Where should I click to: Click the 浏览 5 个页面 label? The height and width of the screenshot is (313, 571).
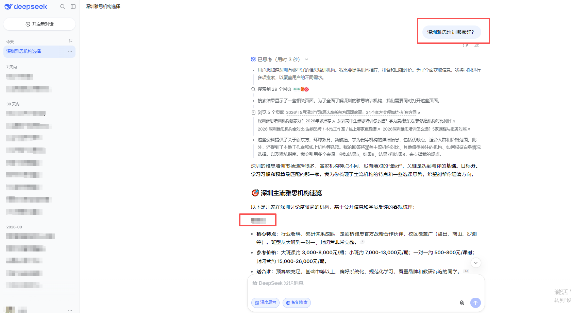pyautogui.click(x=271, y=112)
